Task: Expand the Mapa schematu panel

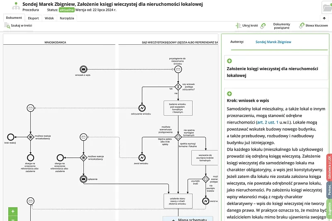Action: (x=188, y=219)
